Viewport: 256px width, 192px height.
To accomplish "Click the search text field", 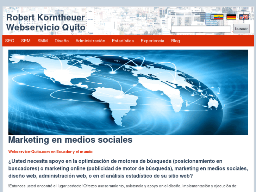I will point(201,29).
